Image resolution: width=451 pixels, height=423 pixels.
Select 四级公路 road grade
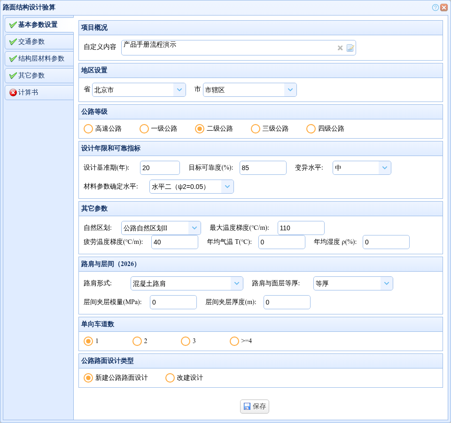click(x=311, y=129)
